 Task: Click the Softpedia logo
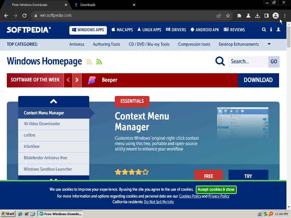(29, 30)
